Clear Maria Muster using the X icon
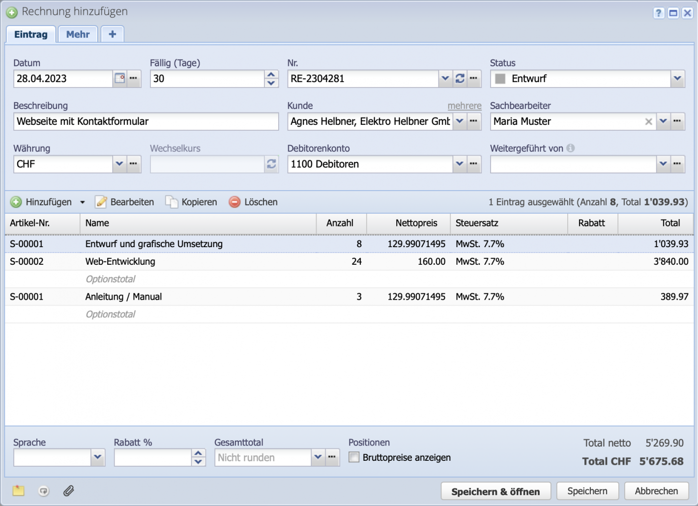 coord(648,121)
